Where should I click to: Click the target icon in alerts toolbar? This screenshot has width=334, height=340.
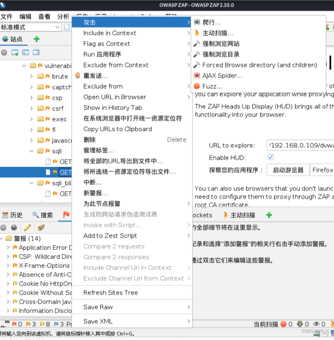pos(3,227)
